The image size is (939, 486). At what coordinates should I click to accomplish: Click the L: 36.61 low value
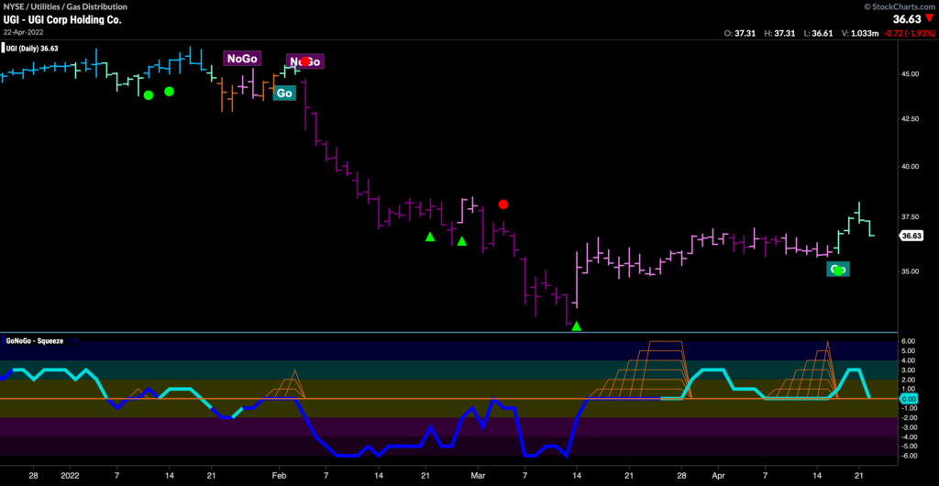point(817,34)
